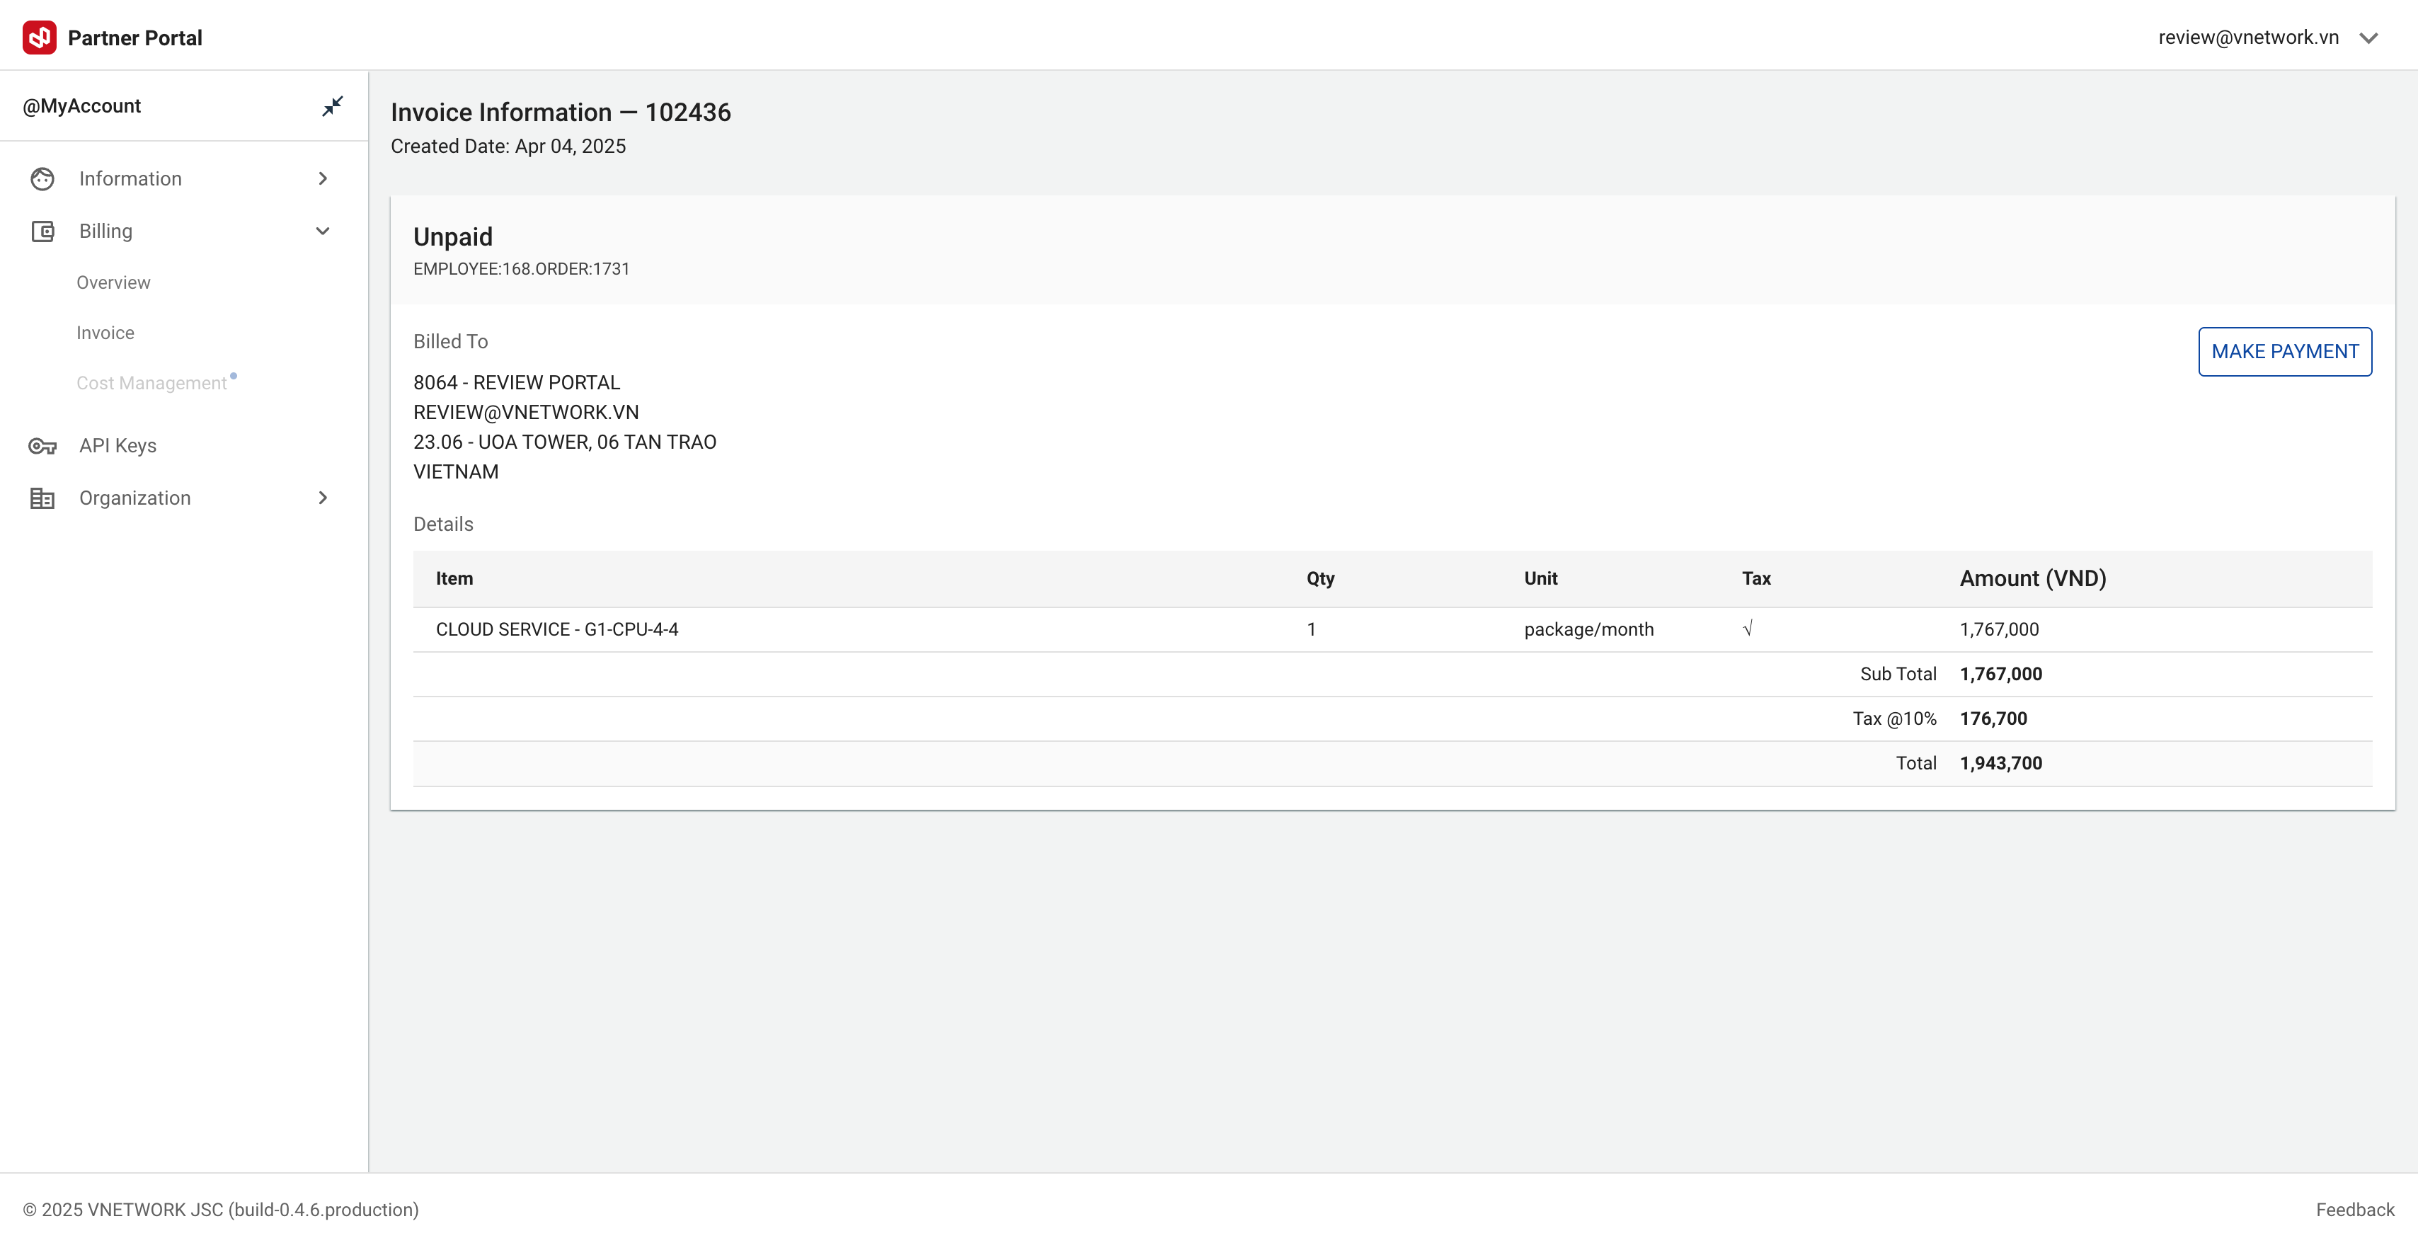Click the Partner Portal title text
The height and width of the screenshot is (1243, 2418).
(x=135, y=38)
